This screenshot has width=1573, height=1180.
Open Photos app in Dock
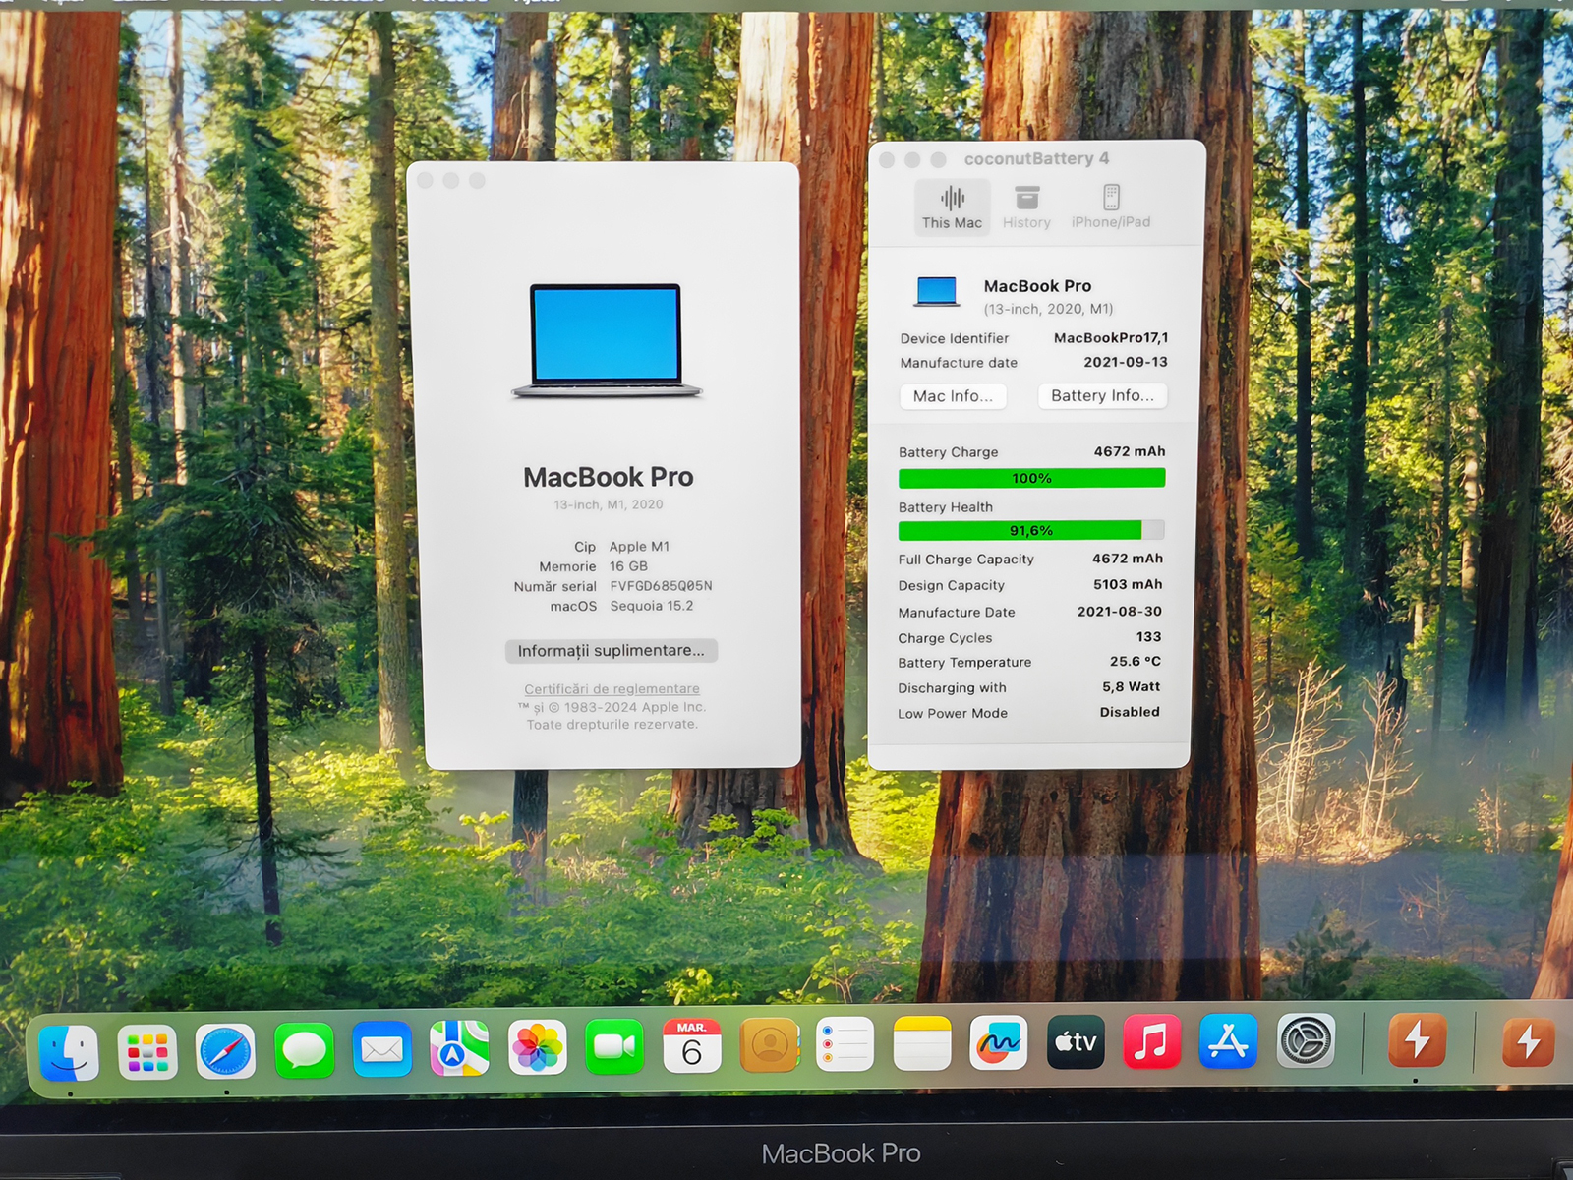[x=538, y=1046]
